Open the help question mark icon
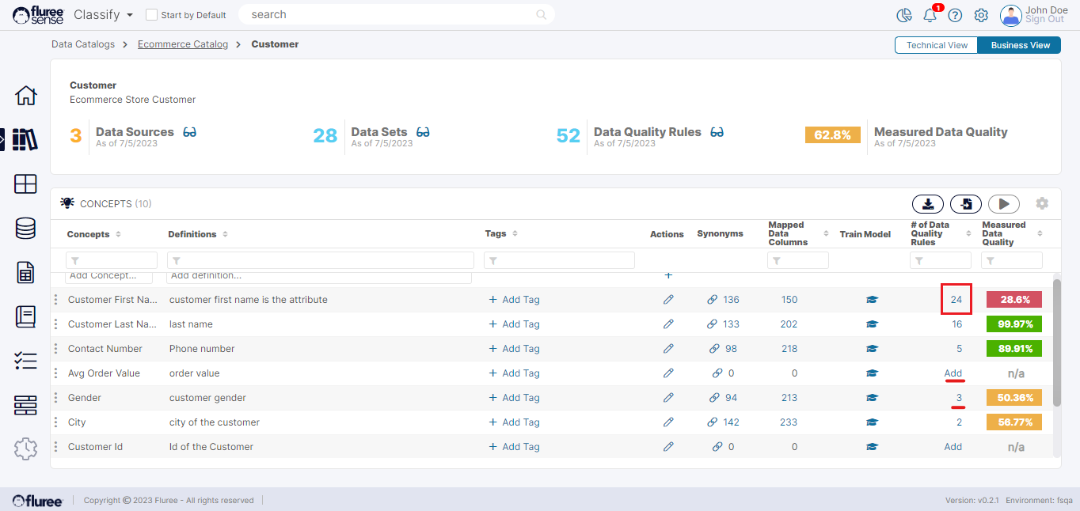This screenshot has height=511, width=1080. (955, 15)
